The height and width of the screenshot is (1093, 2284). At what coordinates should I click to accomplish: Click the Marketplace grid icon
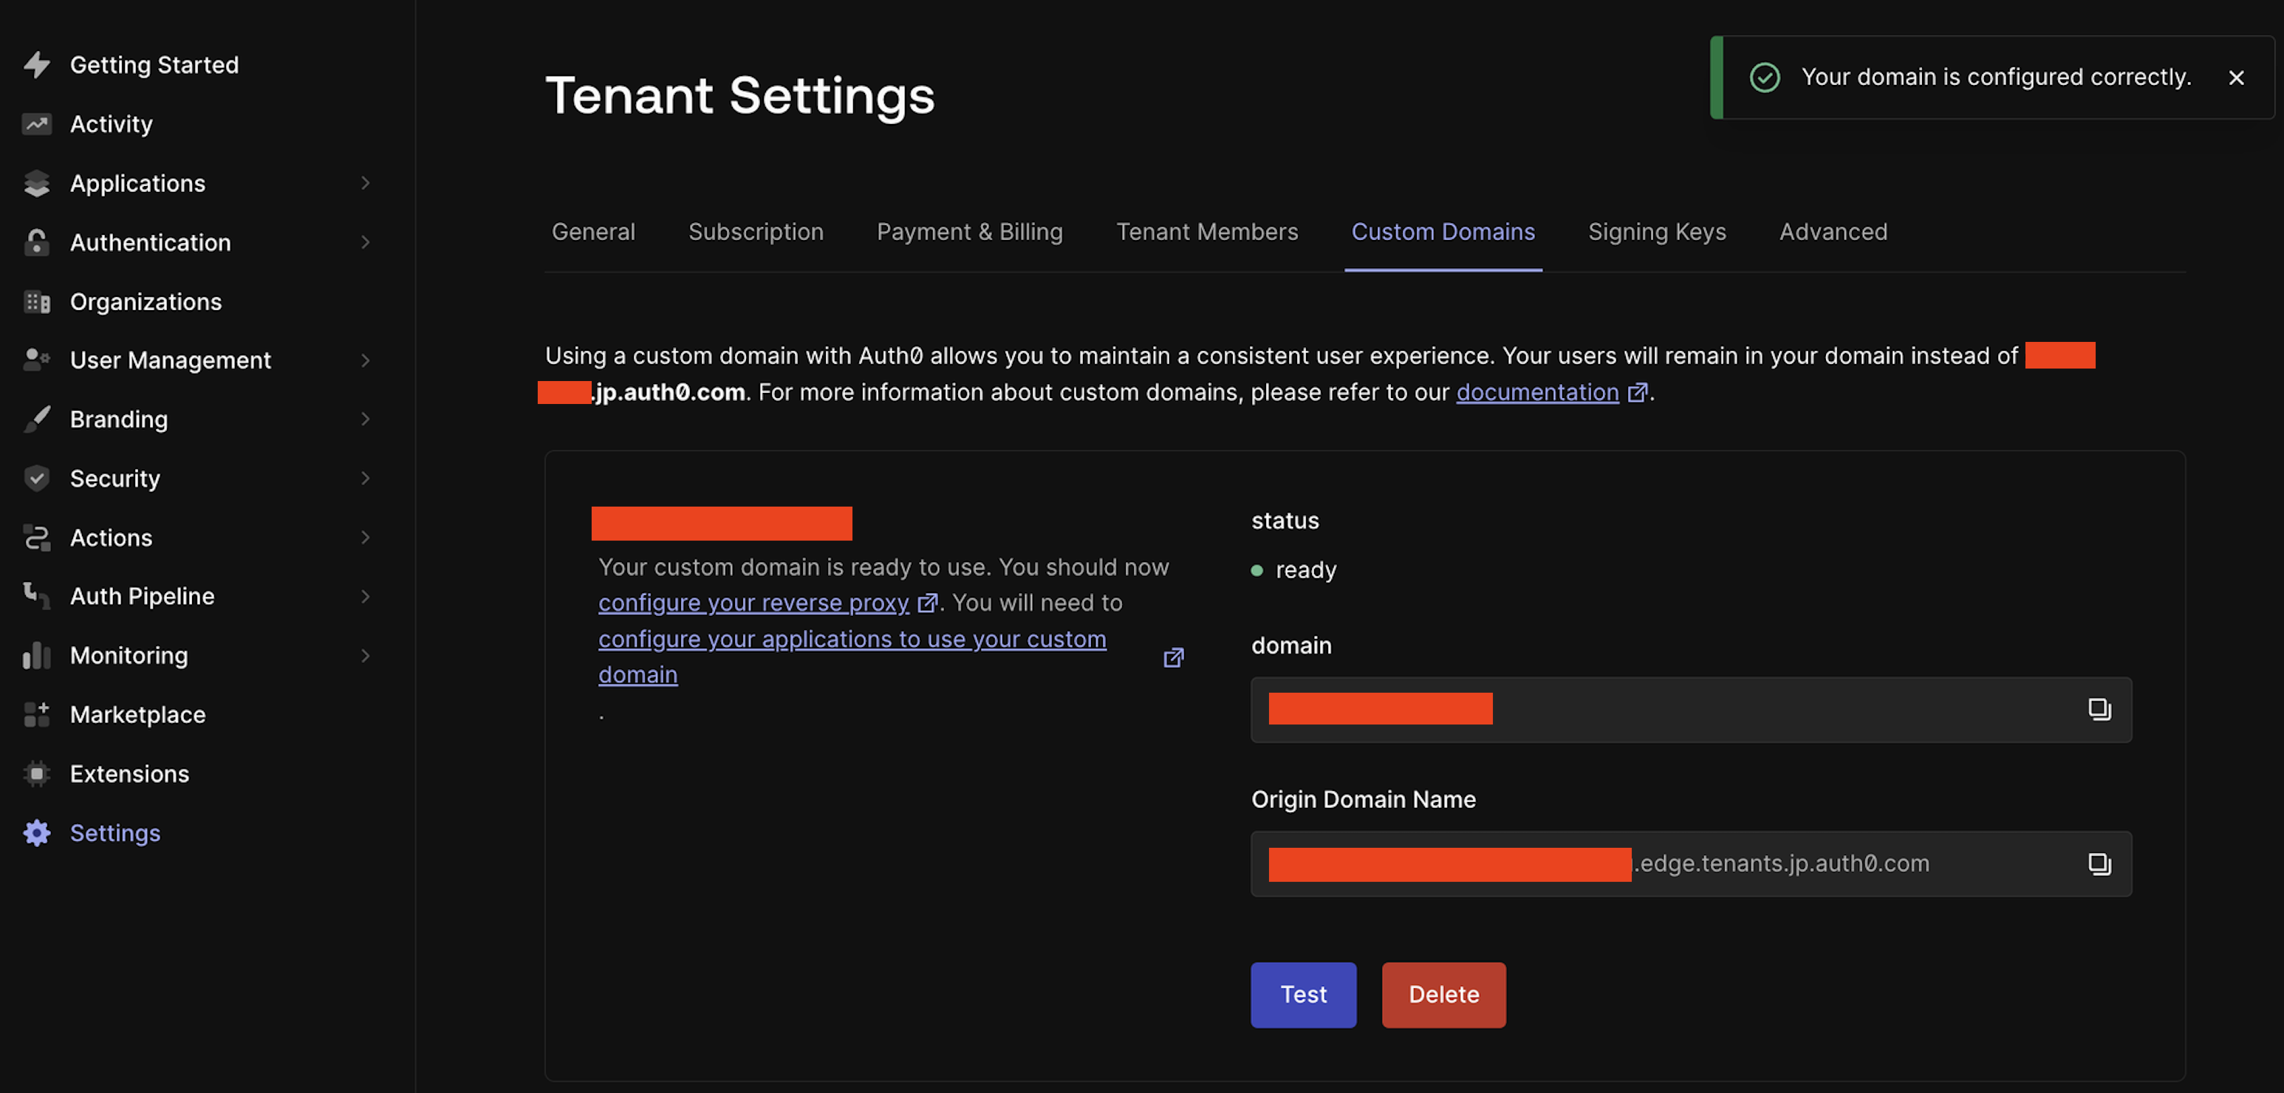coord(36,714)
